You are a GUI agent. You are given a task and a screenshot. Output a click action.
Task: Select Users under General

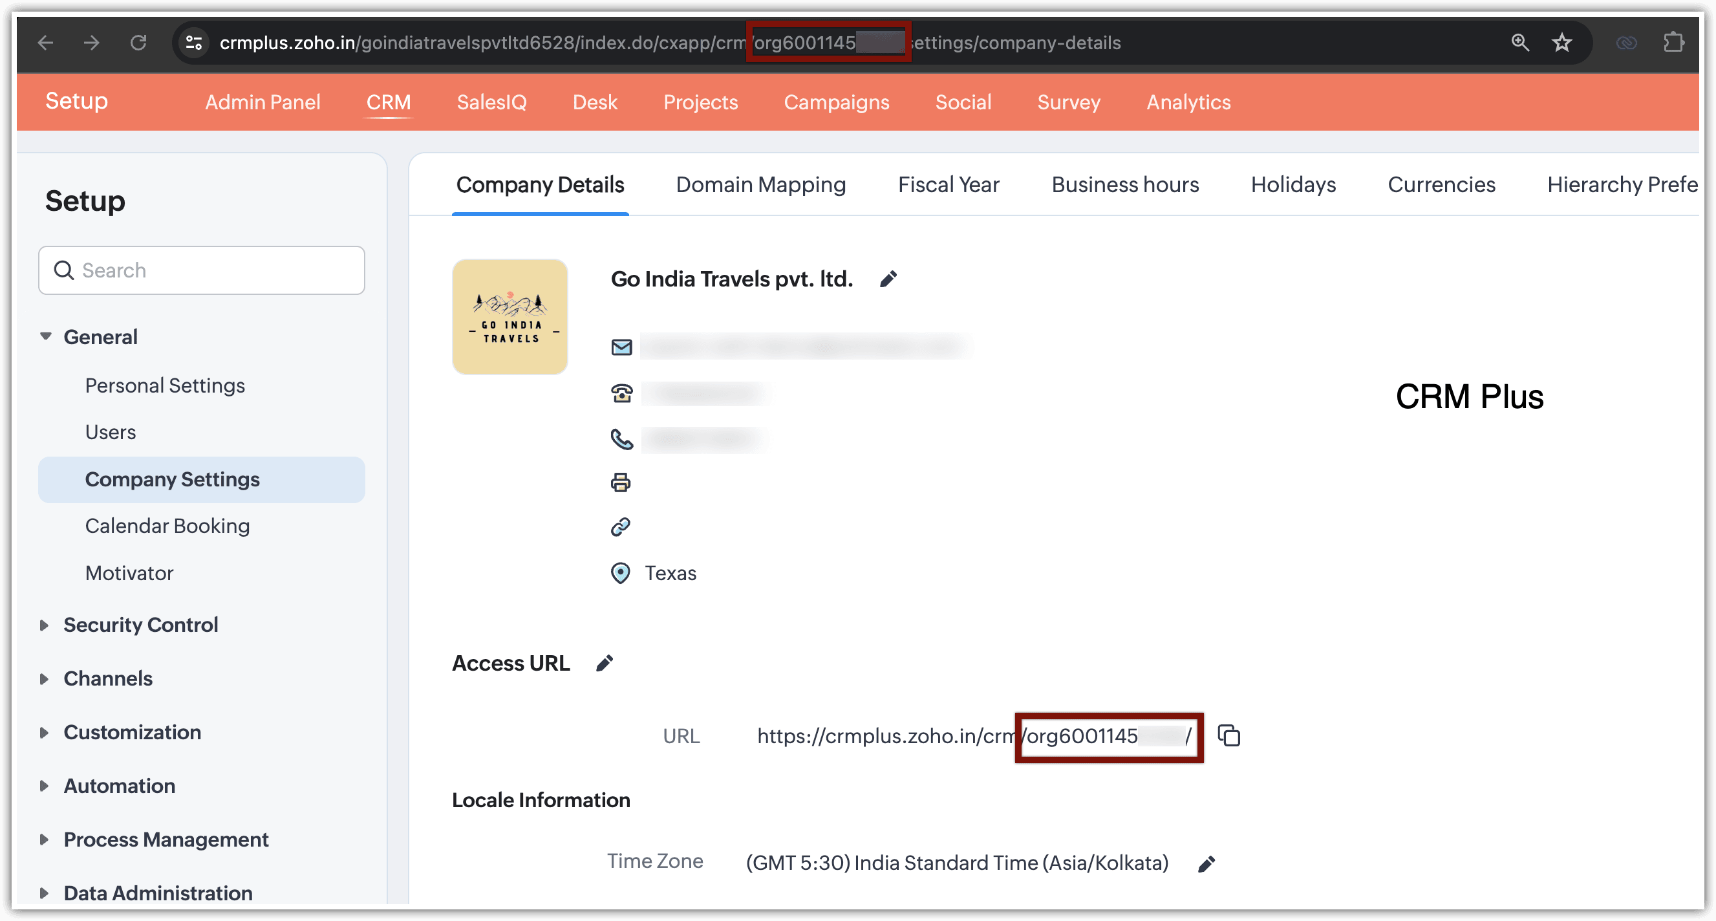point(111,432)
